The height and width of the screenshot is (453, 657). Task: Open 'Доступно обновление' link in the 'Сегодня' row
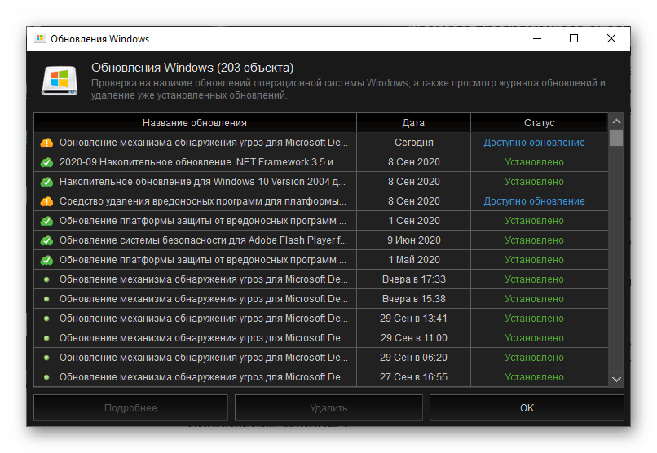[534, 143]
